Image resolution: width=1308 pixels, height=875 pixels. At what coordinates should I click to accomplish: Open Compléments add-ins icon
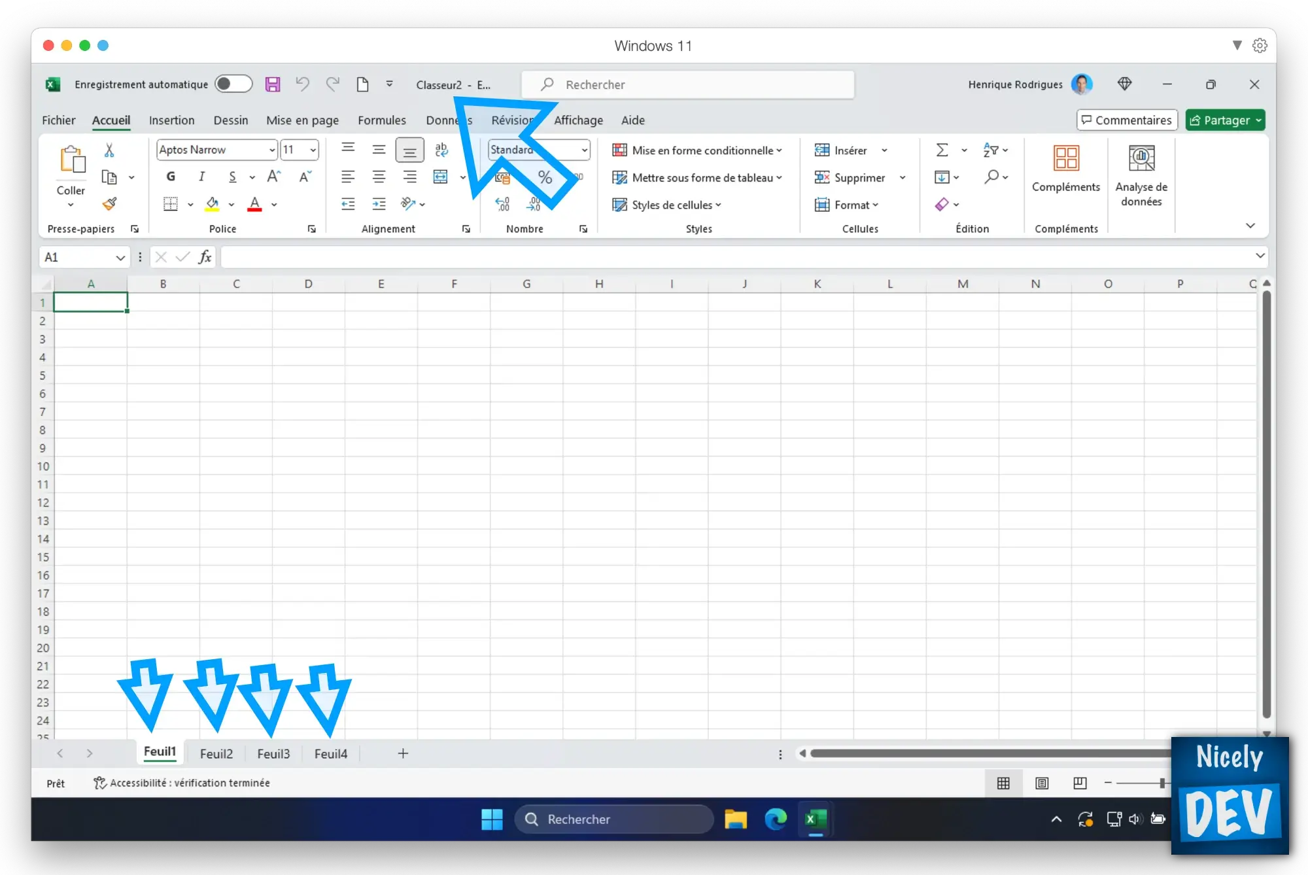1066,158
